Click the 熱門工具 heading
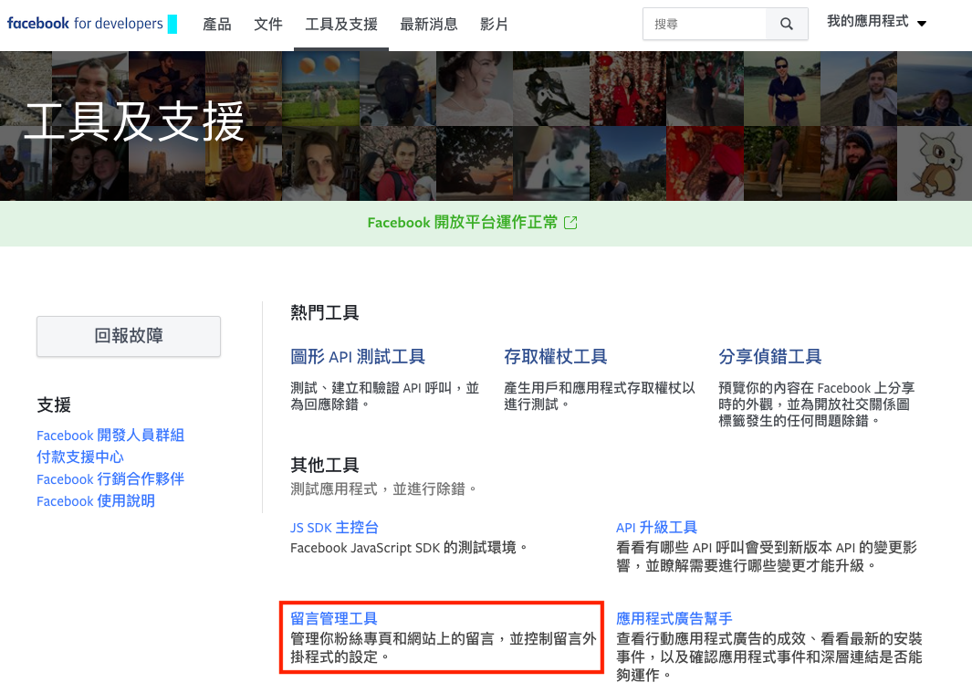The image size is (972, 693). click(x=324, y=312)
